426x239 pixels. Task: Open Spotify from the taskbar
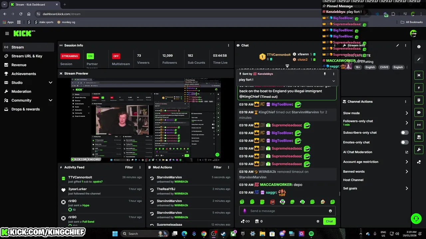tap(311, 234)
